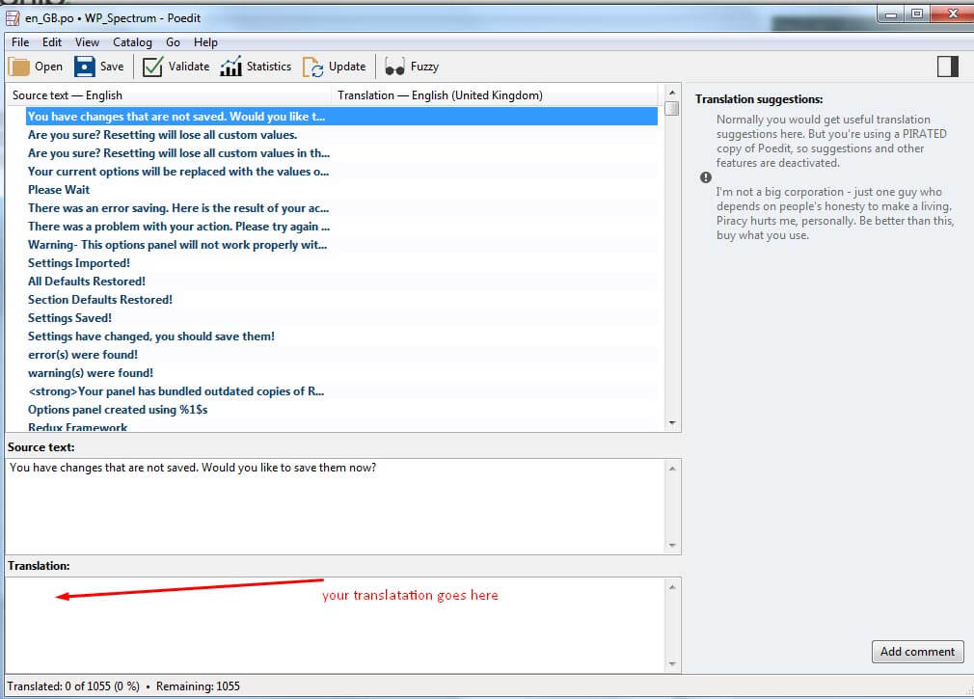974x699 pixels.
Task: Click the warning icon in suggestions panel
Action: [706, 178]
